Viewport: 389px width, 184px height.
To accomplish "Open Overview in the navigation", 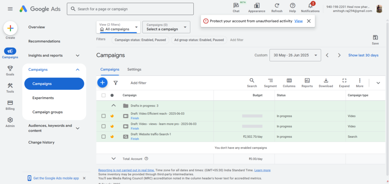I will pos(36,27).
